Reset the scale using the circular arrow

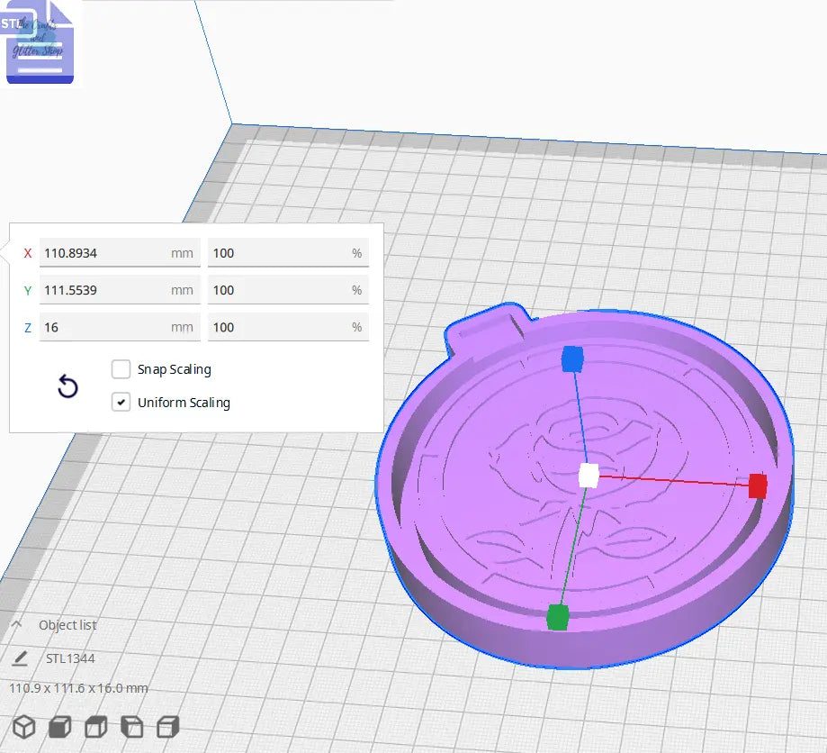67,386
